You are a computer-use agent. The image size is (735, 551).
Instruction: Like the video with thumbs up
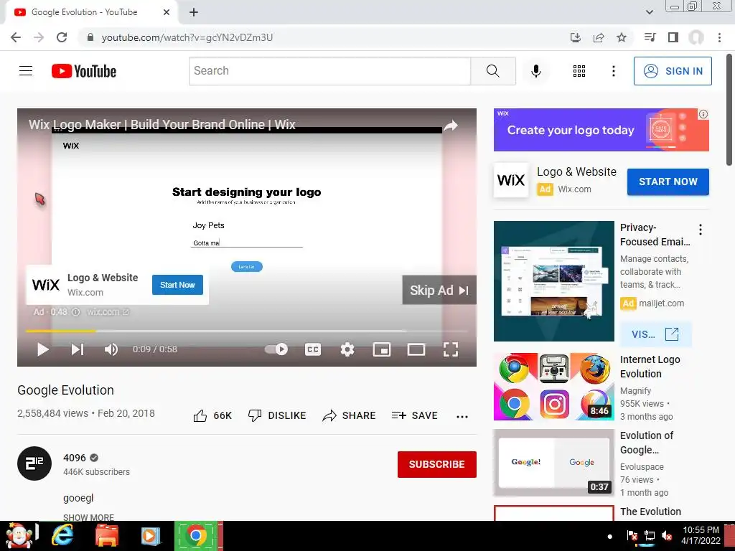[212, 415]
